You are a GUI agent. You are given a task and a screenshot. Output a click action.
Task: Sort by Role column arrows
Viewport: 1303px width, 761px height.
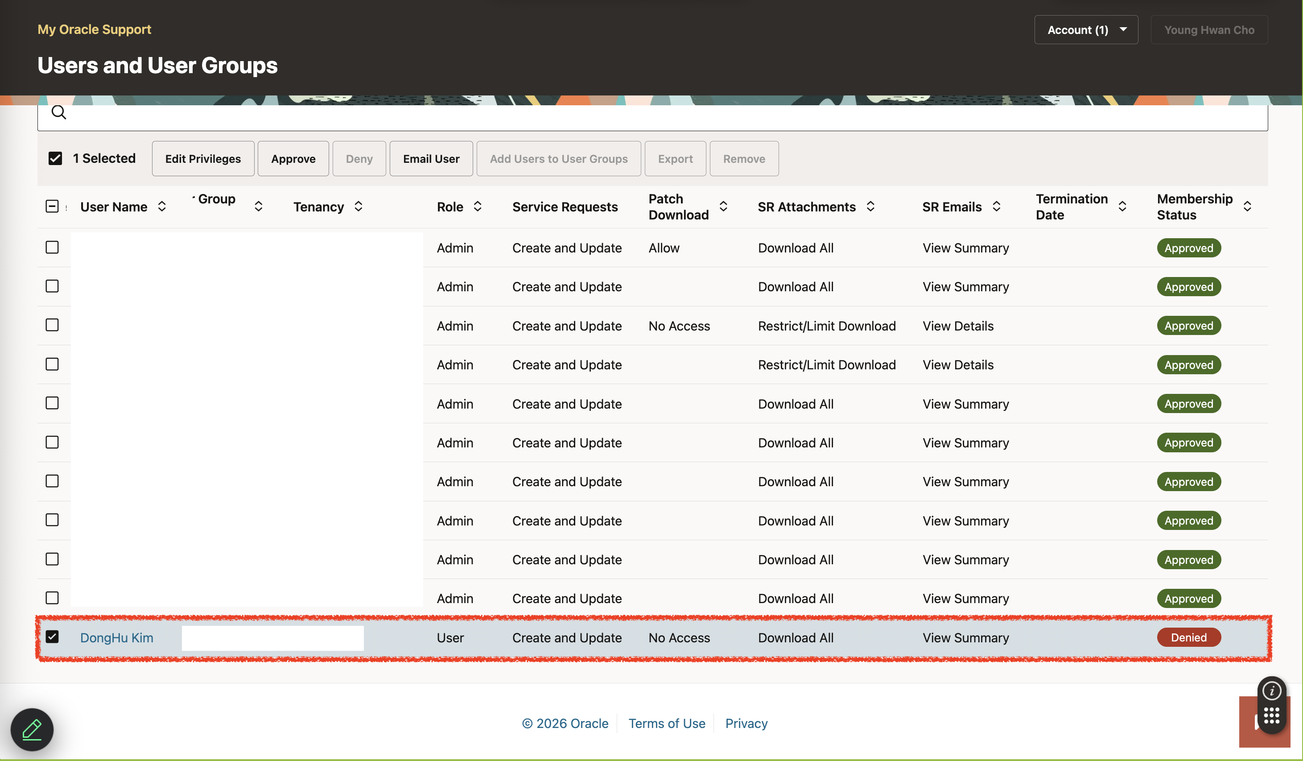click(x=478, y=207)
